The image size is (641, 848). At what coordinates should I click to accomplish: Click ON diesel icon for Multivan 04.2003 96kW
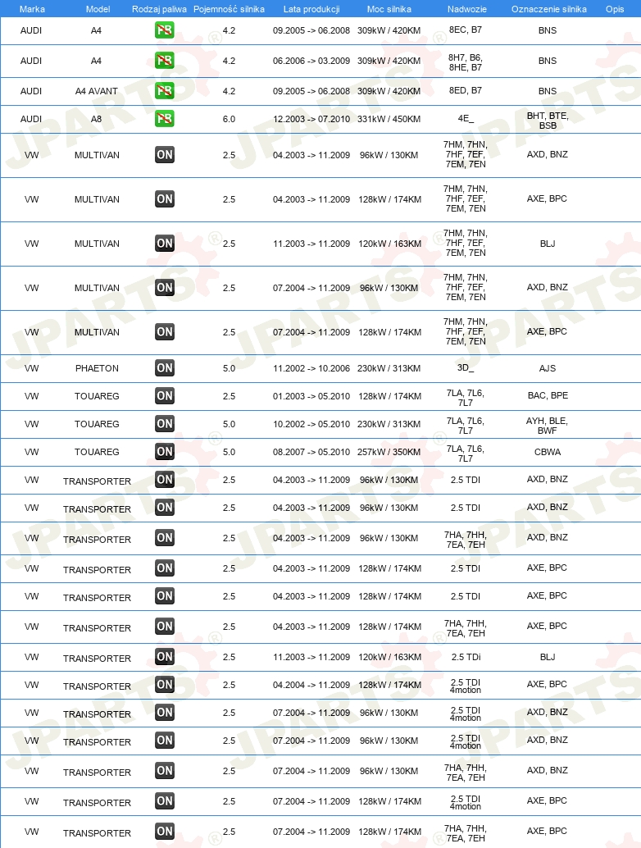pos(164,155)
